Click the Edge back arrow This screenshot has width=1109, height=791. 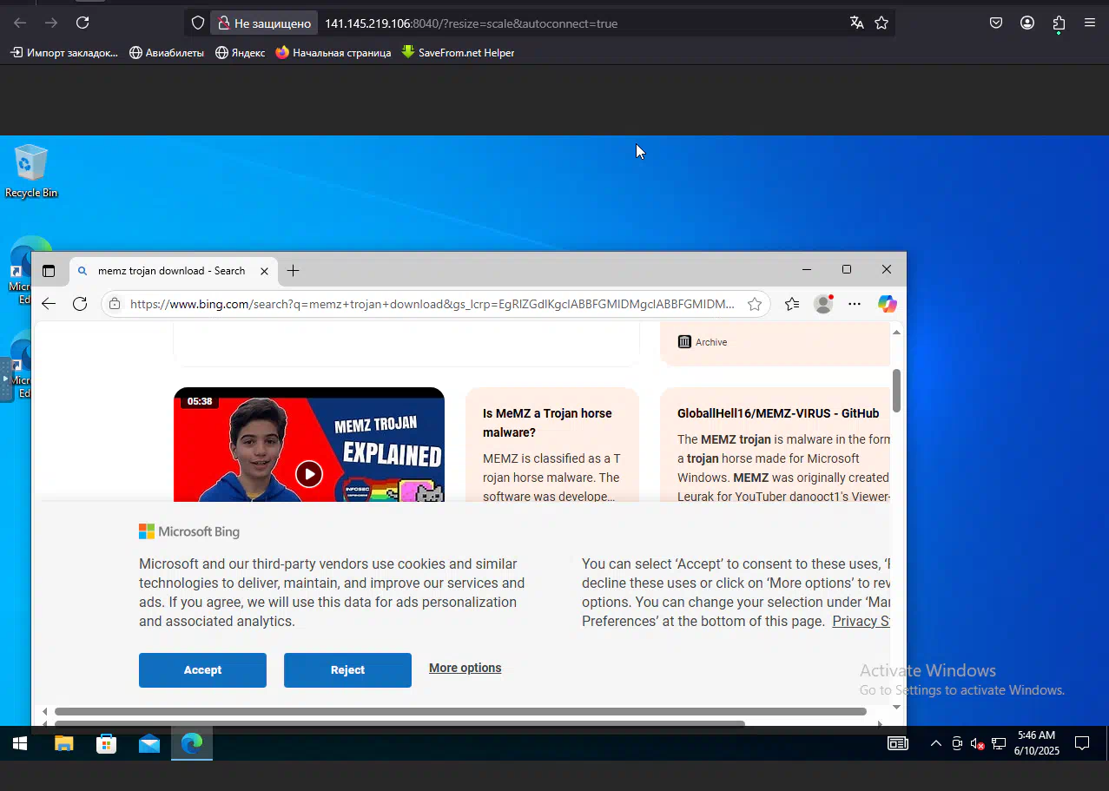[x=49, y=304]
